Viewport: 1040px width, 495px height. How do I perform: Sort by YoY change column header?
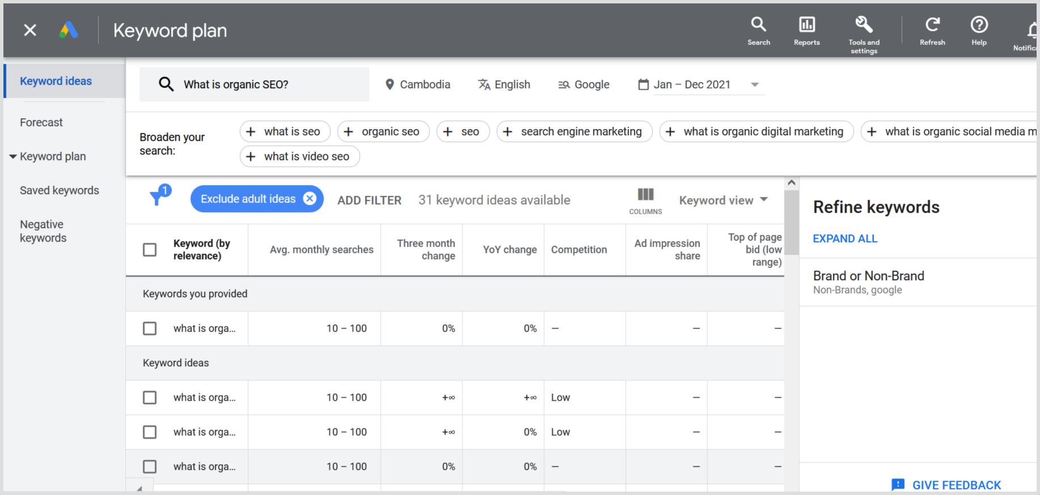coord(510,250)
